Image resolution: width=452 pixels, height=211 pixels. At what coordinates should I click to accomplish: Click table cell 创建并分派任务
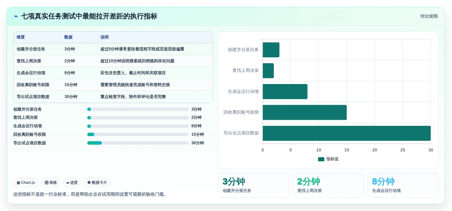pos(31,49)
